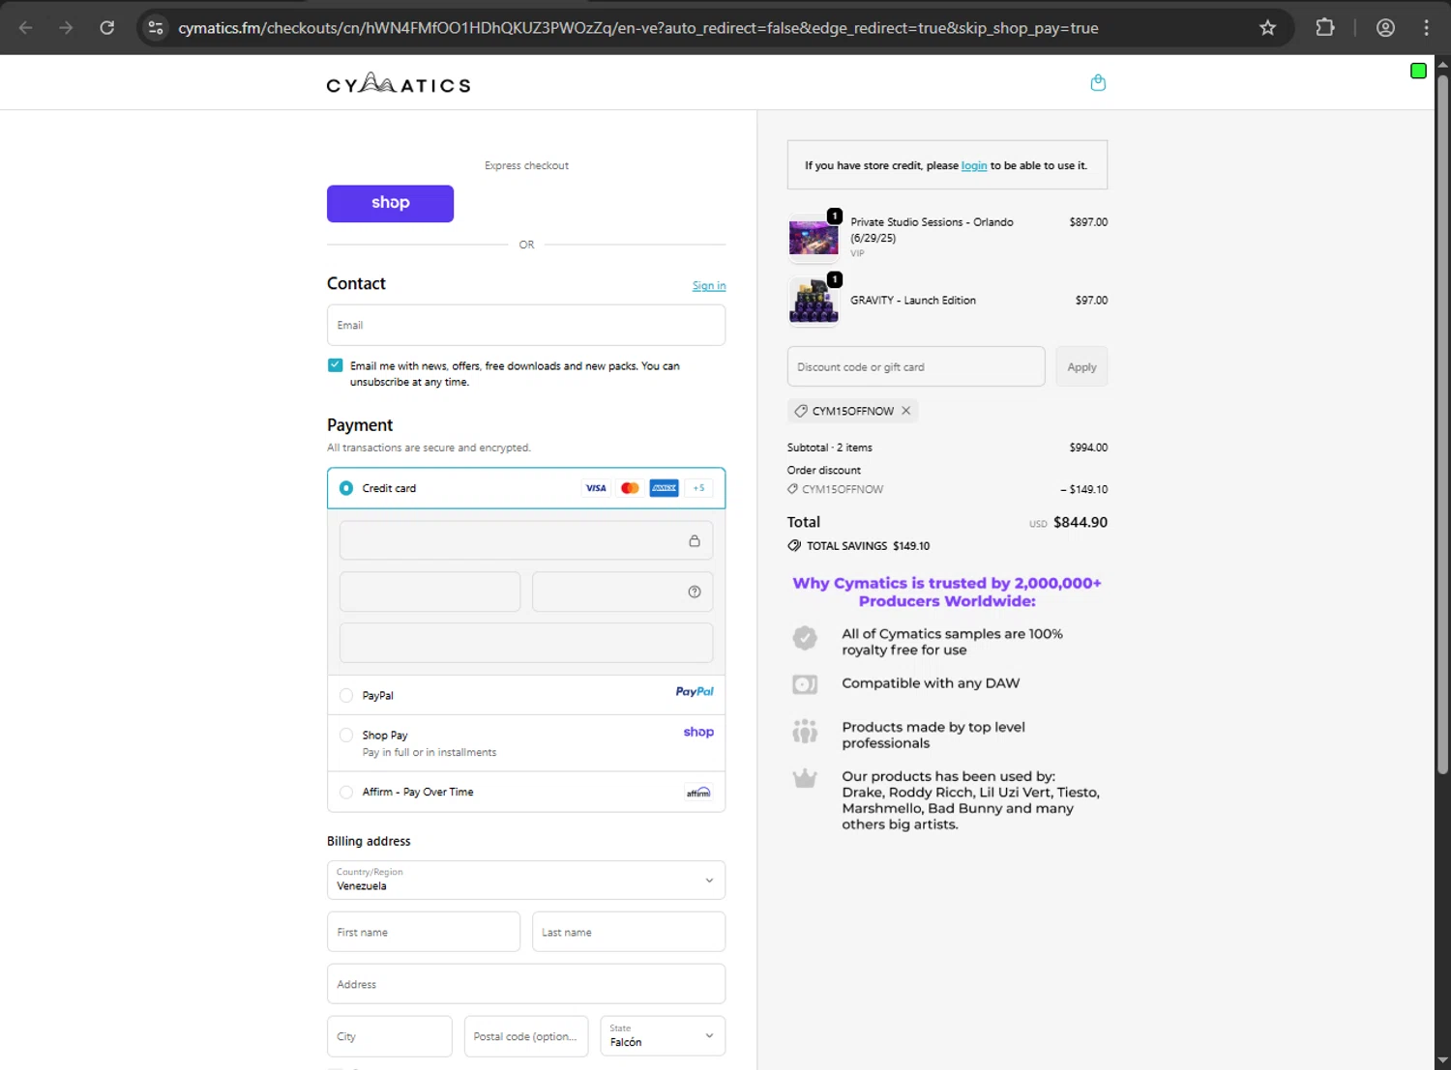Click the total savings tag icon
This screenshot has height=1070, width=1451.
tap(794, 546)
